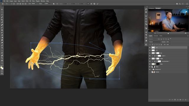Viewport: 189px width, 106px height.
Task: Select the Hand tool
Action: tap(2, 56)
